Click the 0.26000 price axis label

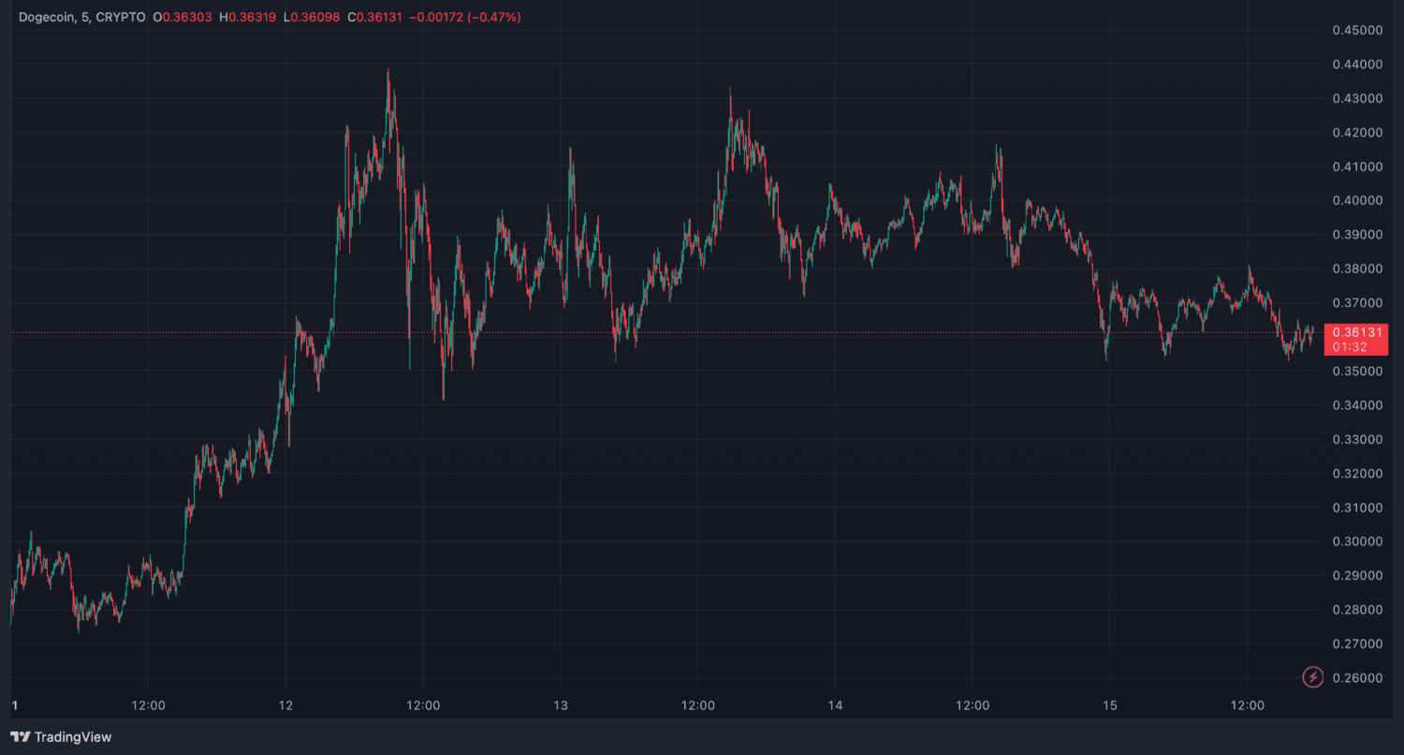point(1357,677)
